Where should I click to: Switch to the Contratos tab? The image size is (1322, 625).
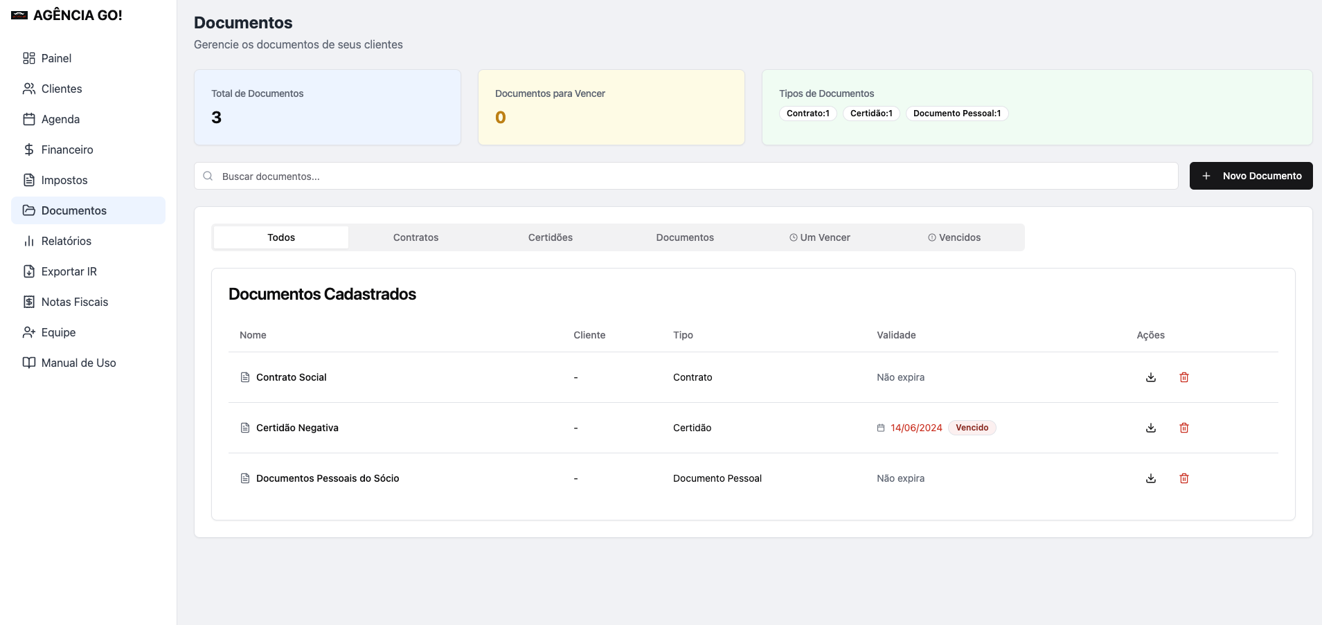coord(416,237)
